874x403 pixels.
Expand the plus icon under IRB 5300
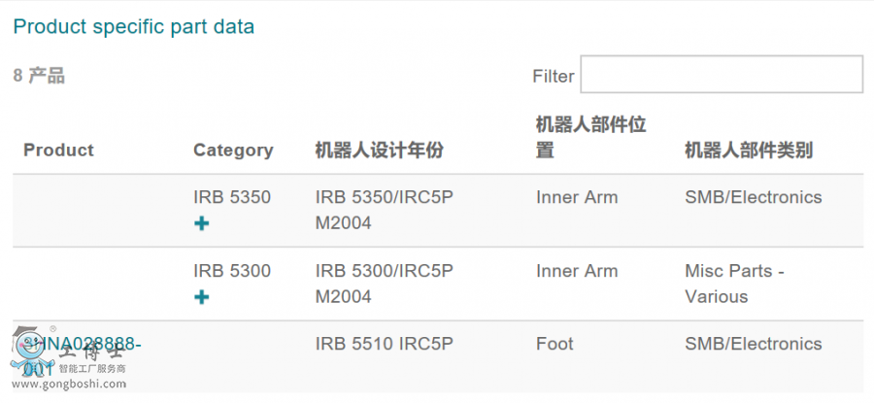click(202, 297)
